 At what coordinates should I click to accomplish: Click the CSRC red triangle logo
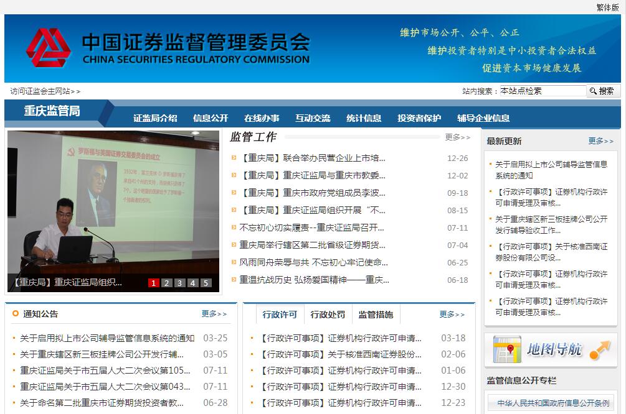(x=49, y=48)
